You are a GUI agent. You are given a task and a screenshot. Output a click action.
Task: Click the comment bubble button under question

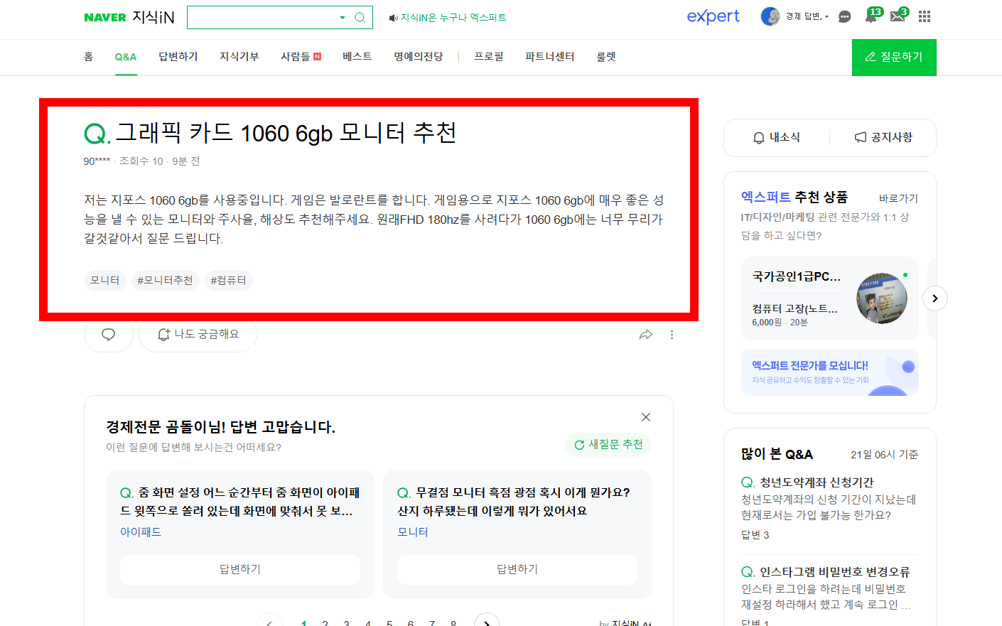(x=109, y=335)
